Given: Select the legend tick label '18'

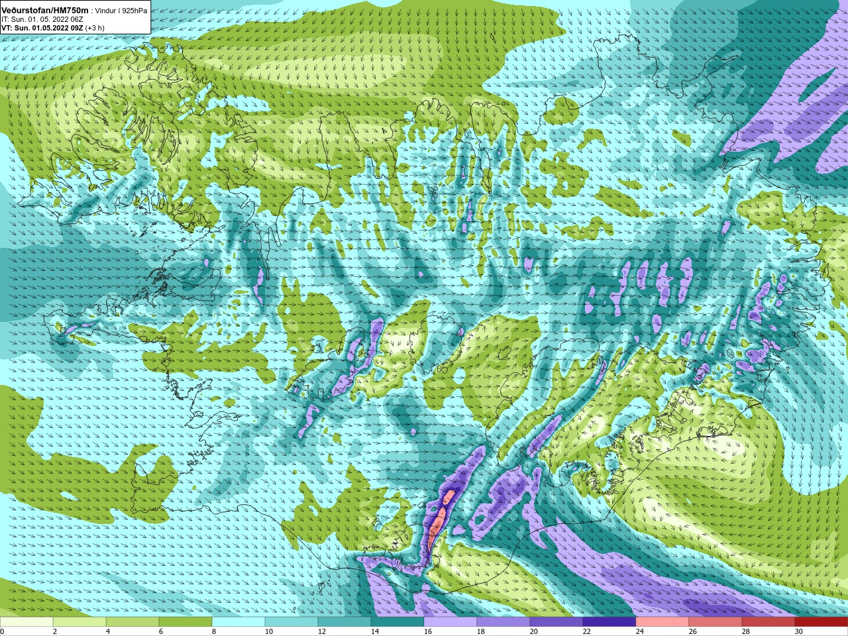Looking at the screenshot, I should pyautogui.click(x=480, y=631).
